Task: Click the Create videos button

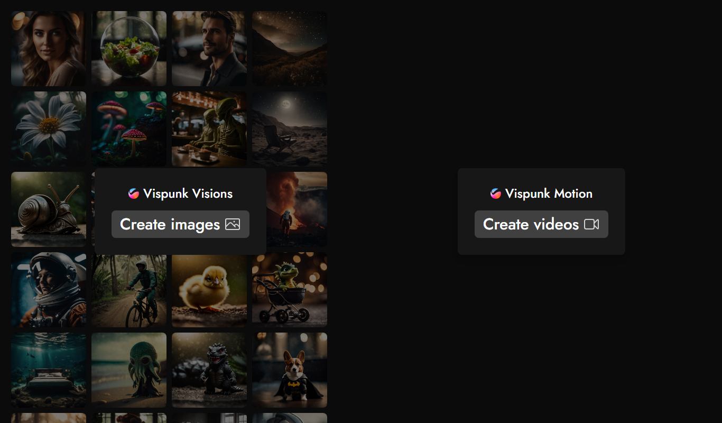Action: [x=541, y=224]
